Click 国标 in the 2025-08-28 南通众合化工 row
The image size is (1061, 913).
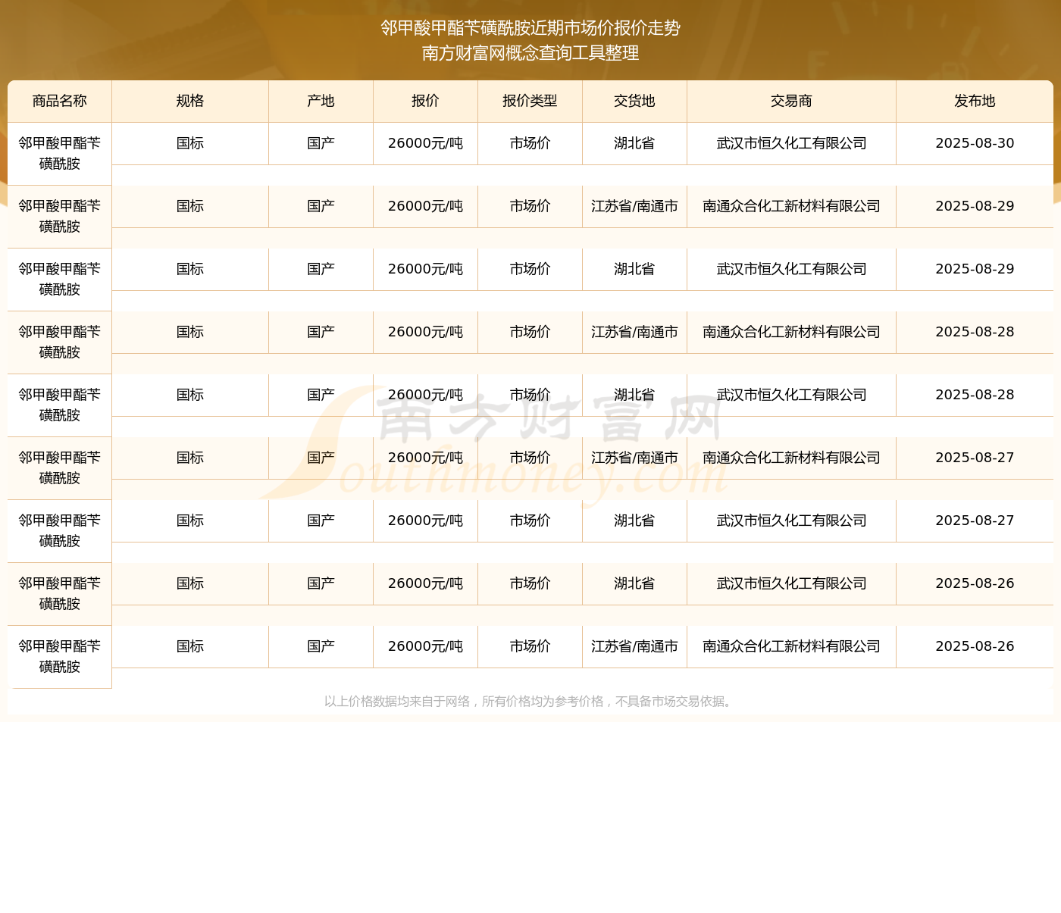point(190,332)
